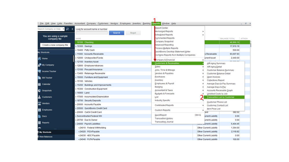Click the ATTACH column header
Viewport: 289px width, 162px height.
coord(244,39)
